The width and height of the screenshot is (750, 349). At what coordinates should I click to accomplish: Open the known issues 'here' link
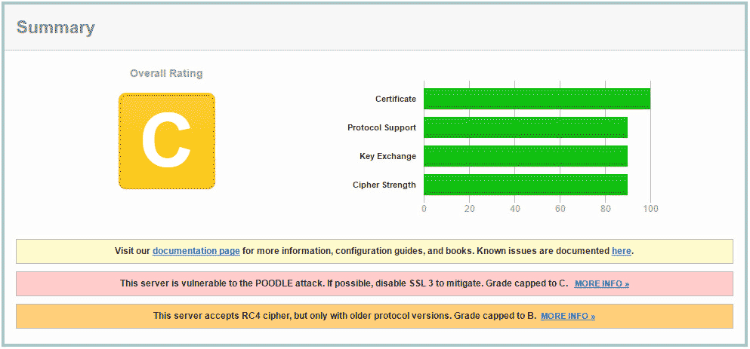(x=622, y=251)
